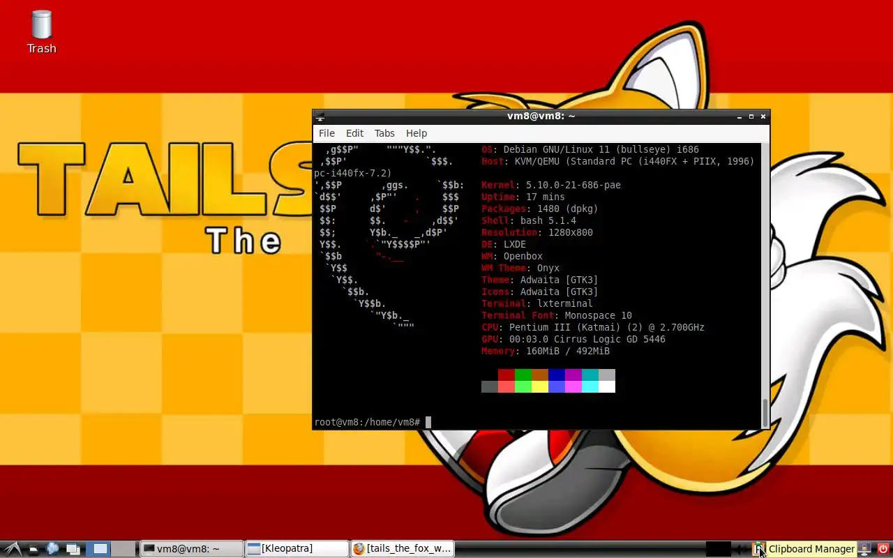Click the Shell value "bash 5.1.4"
The width and height of the screenshot is (893, 558).
tap(548, 220)
